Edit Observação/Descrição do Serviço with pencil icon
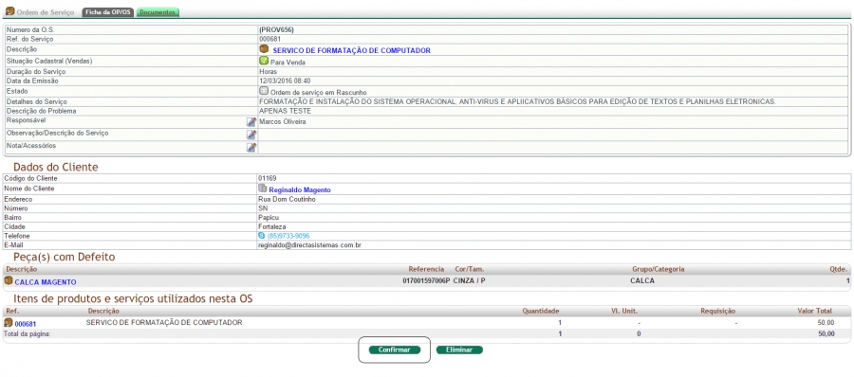Screen dimensions: 854x377 click(251, 135)
